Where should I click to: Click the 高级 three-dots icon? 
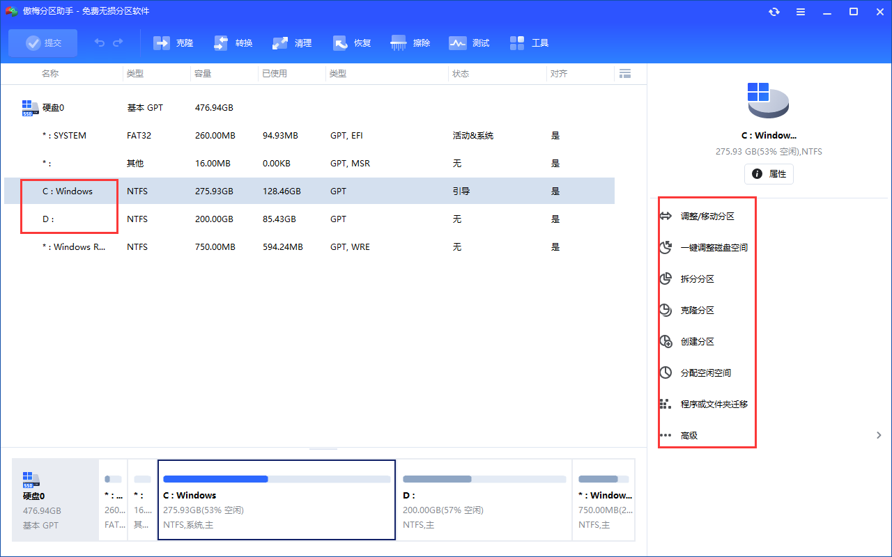666,435
